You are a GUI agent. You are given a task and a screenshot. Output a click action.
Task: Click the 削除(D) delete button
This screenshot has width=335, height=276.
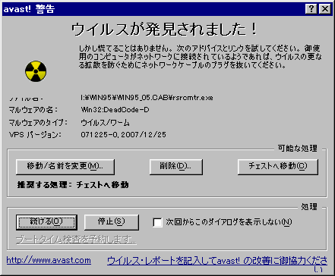click(176, 167)
